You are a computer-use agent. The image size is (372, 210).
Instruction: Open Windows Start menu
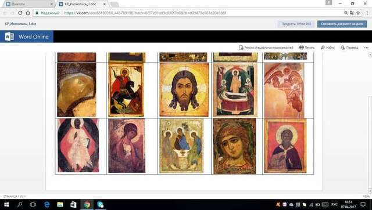(x=6, y=204)
